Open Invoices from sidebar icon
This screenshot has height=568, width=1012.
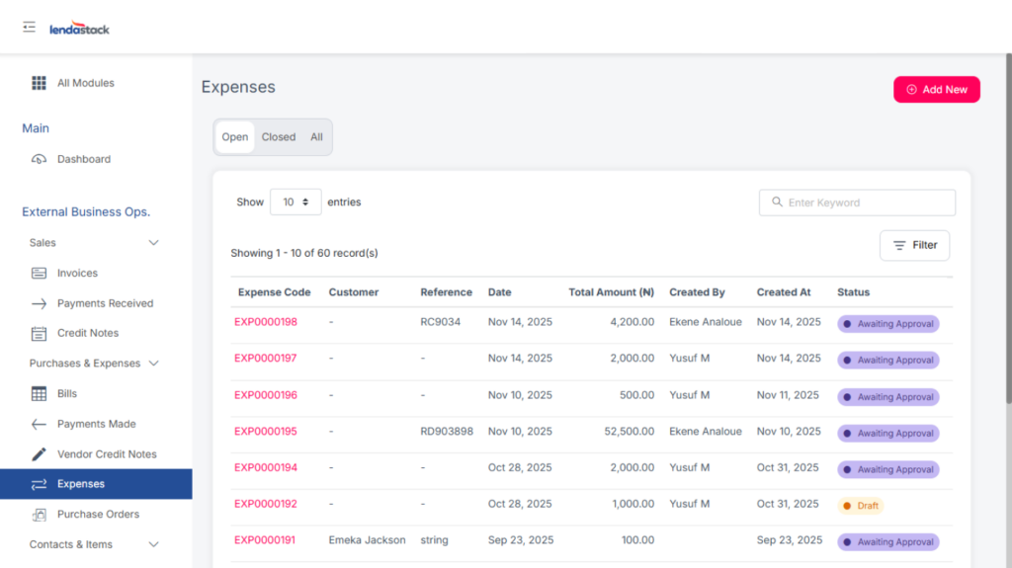pyautogui.click(x=39, y=274)
